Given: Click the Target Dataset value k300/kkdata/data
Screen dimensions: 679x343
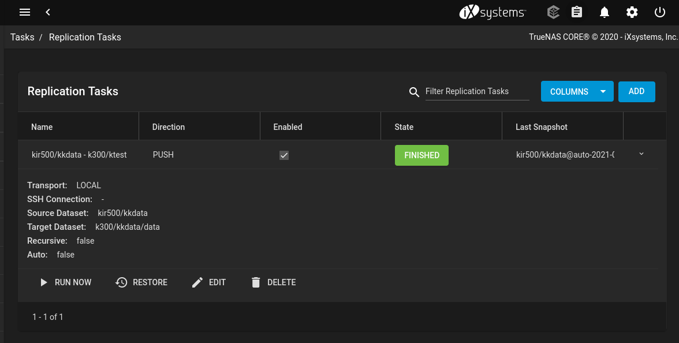Looking at the screenshot, I should point(127,227).
